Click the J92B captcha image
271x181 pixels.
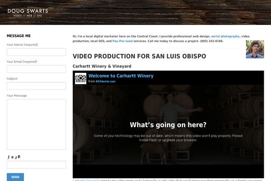[14, 157]
